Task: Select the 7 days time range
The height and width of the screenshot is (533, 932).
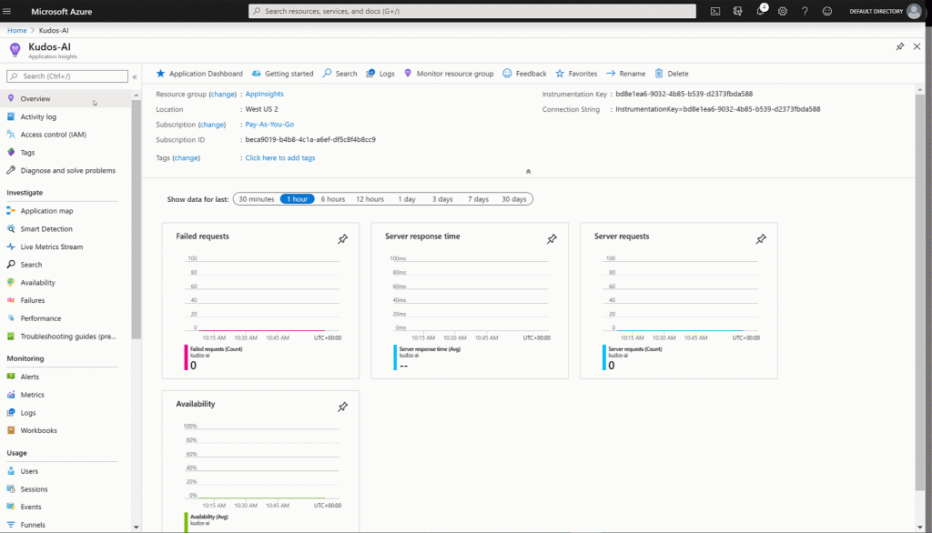Action: tap(478, 199)
